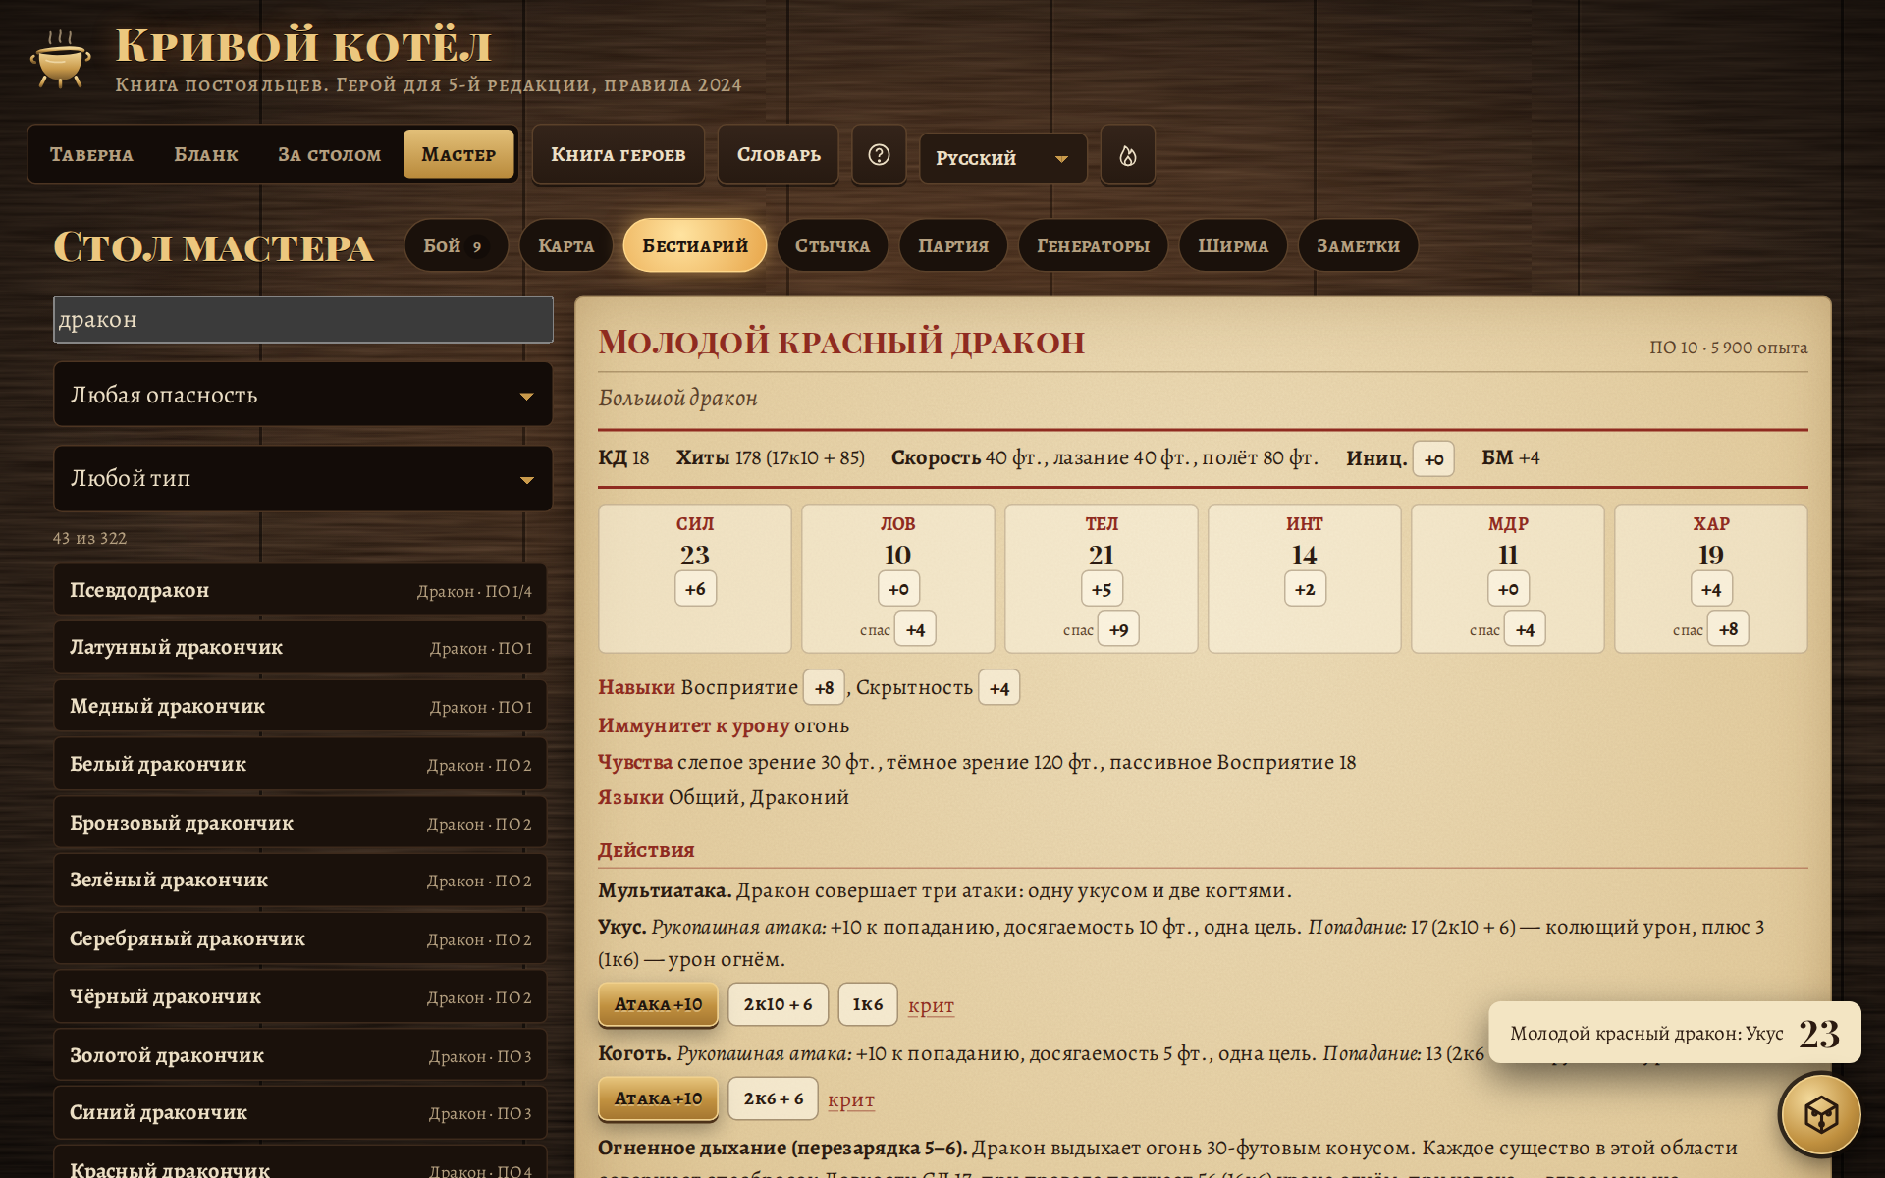Focus the search field containing дракон
The width and height of the screenshot is (1885, 1178).
[x=302, y=320]
